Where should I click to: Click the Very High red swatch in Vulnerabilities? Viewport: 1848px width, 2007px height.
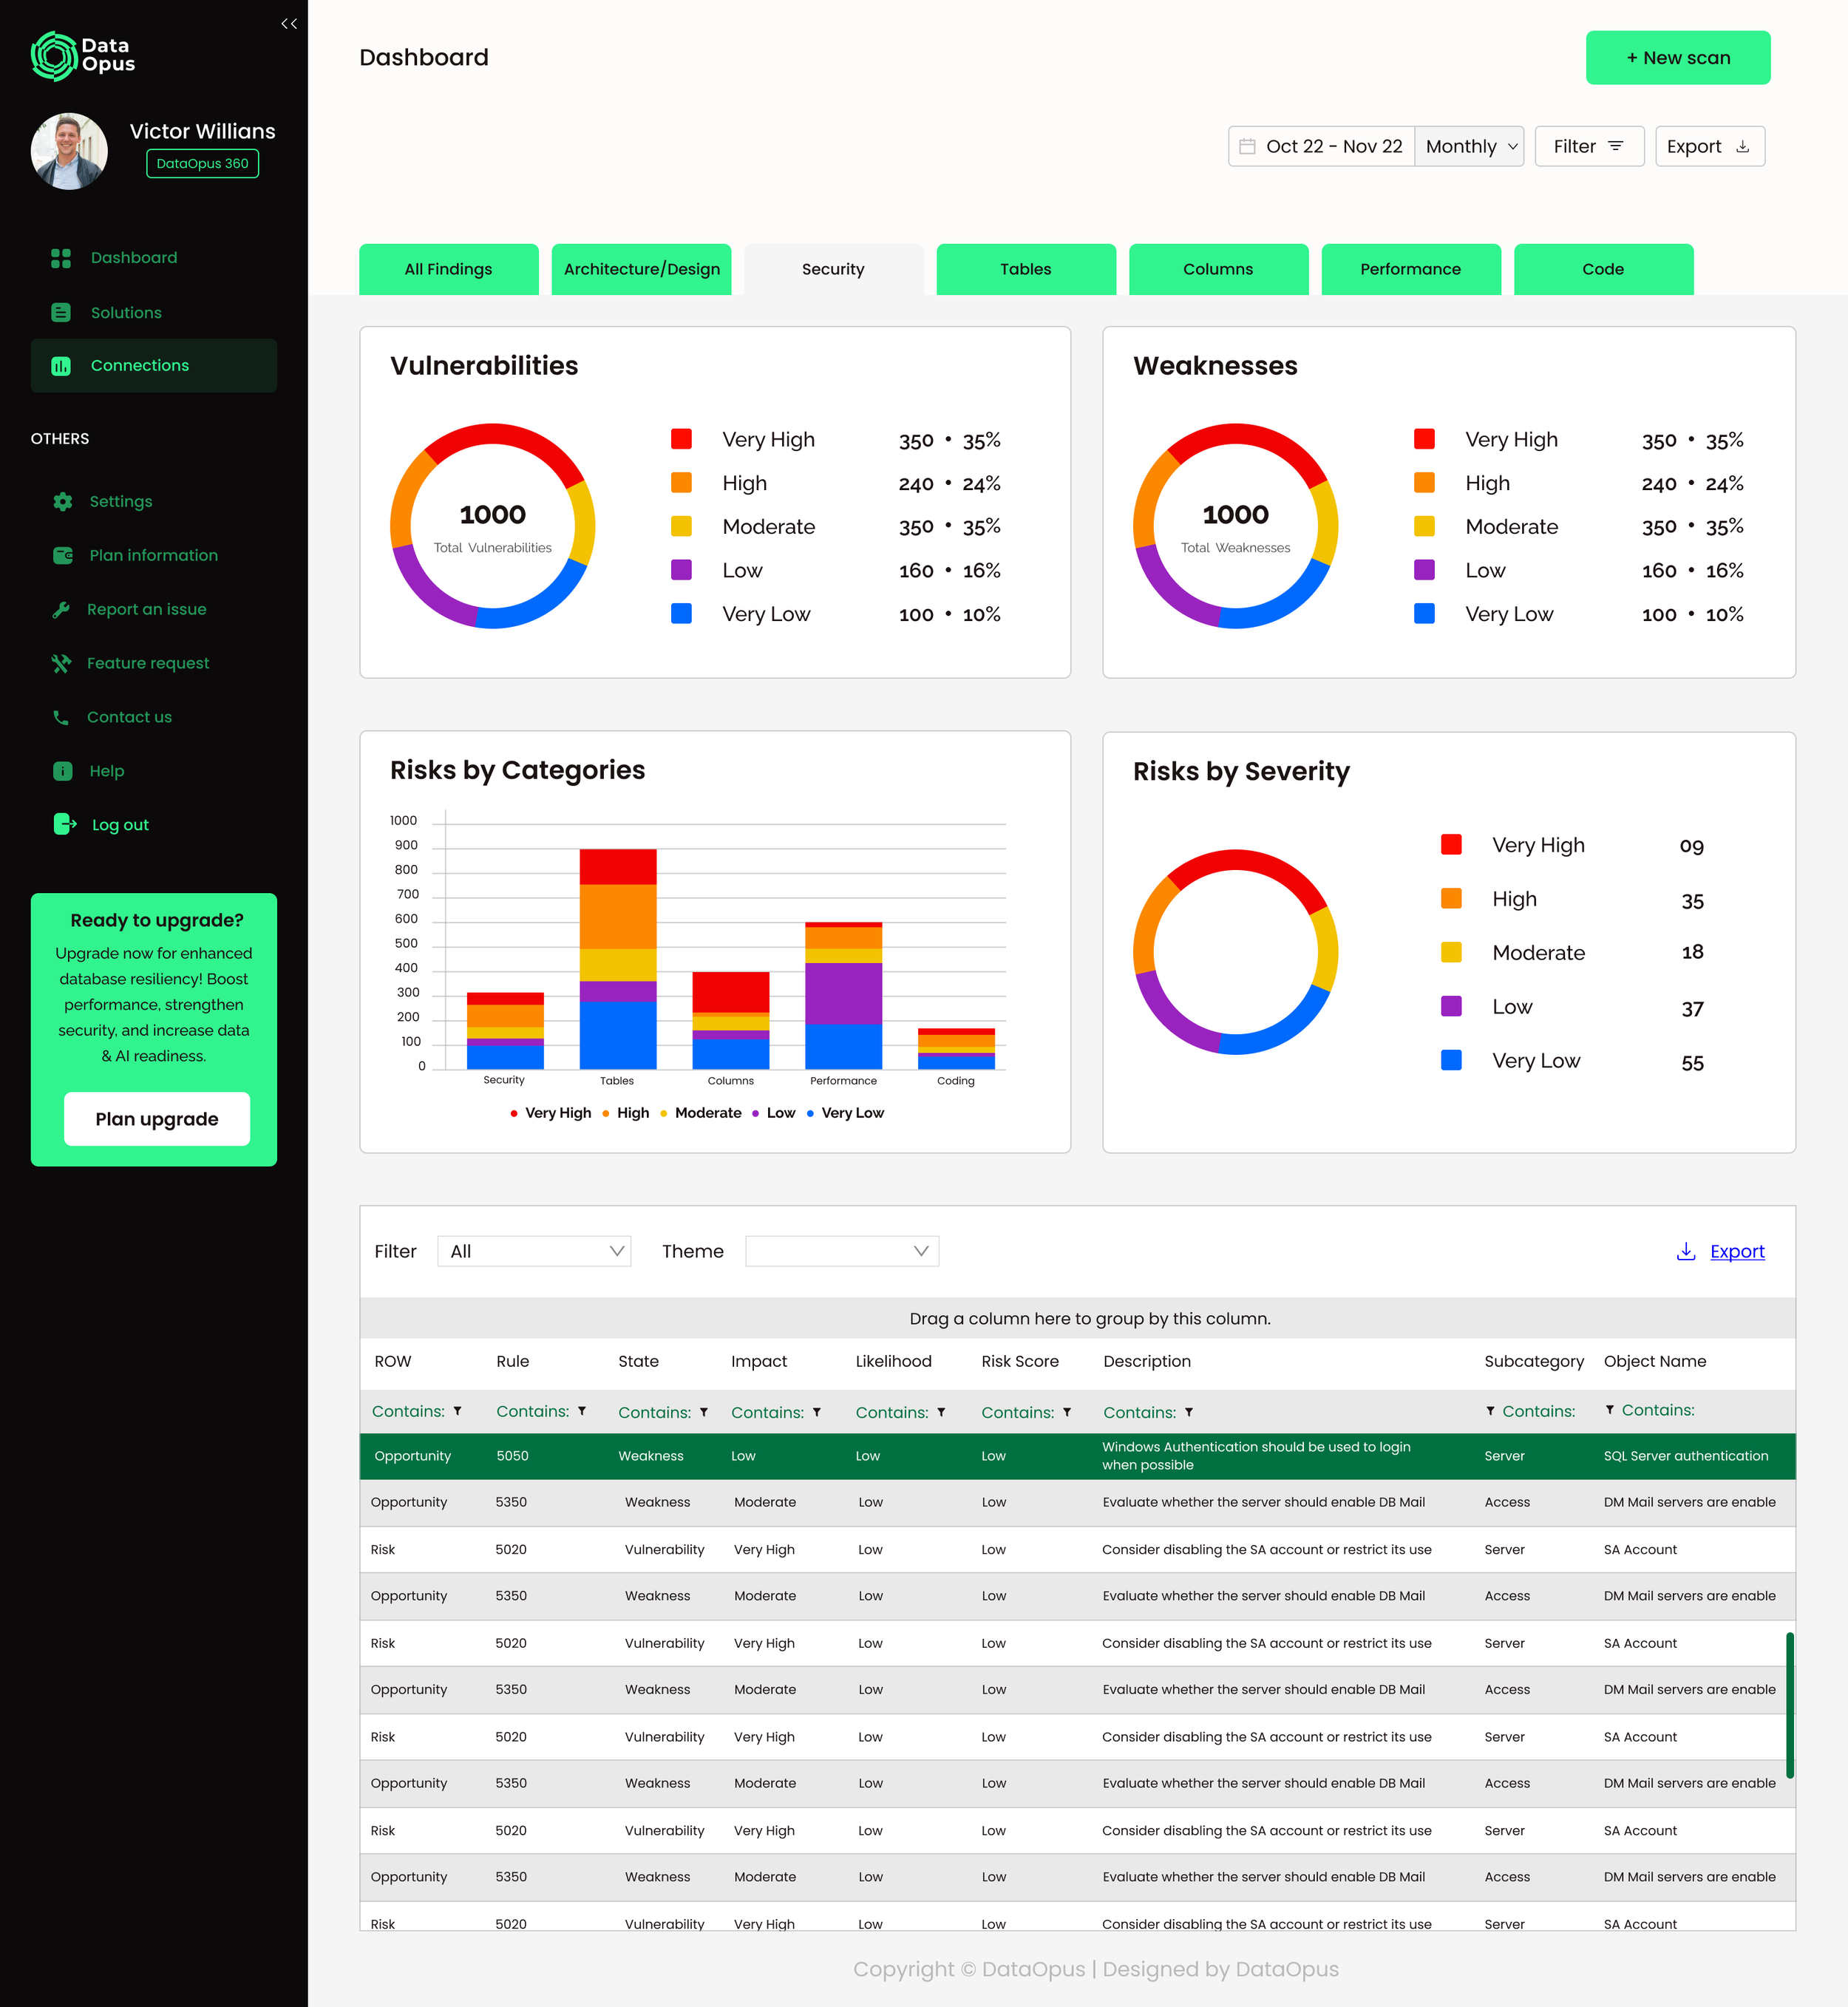pos(681,440)
